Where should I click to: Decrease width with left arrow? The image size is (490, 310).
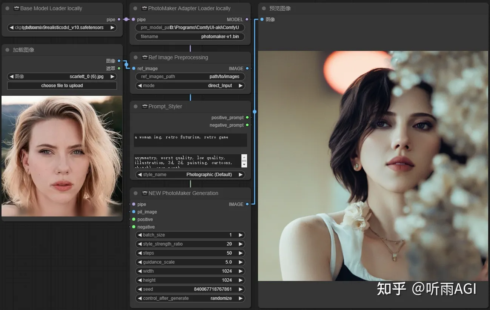click(x=140, y=271)
